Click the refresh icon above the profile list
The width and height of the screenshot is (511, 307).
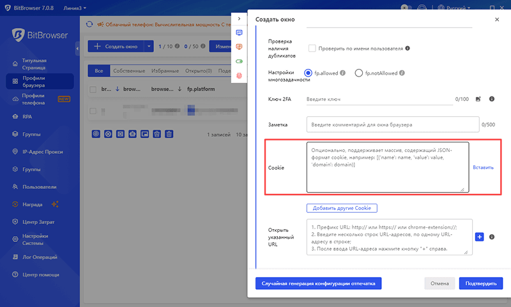click(x=89, y=25)
